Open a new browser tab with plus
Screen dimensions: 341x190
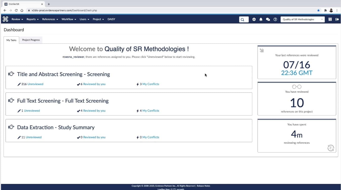(x=49, y=4)
